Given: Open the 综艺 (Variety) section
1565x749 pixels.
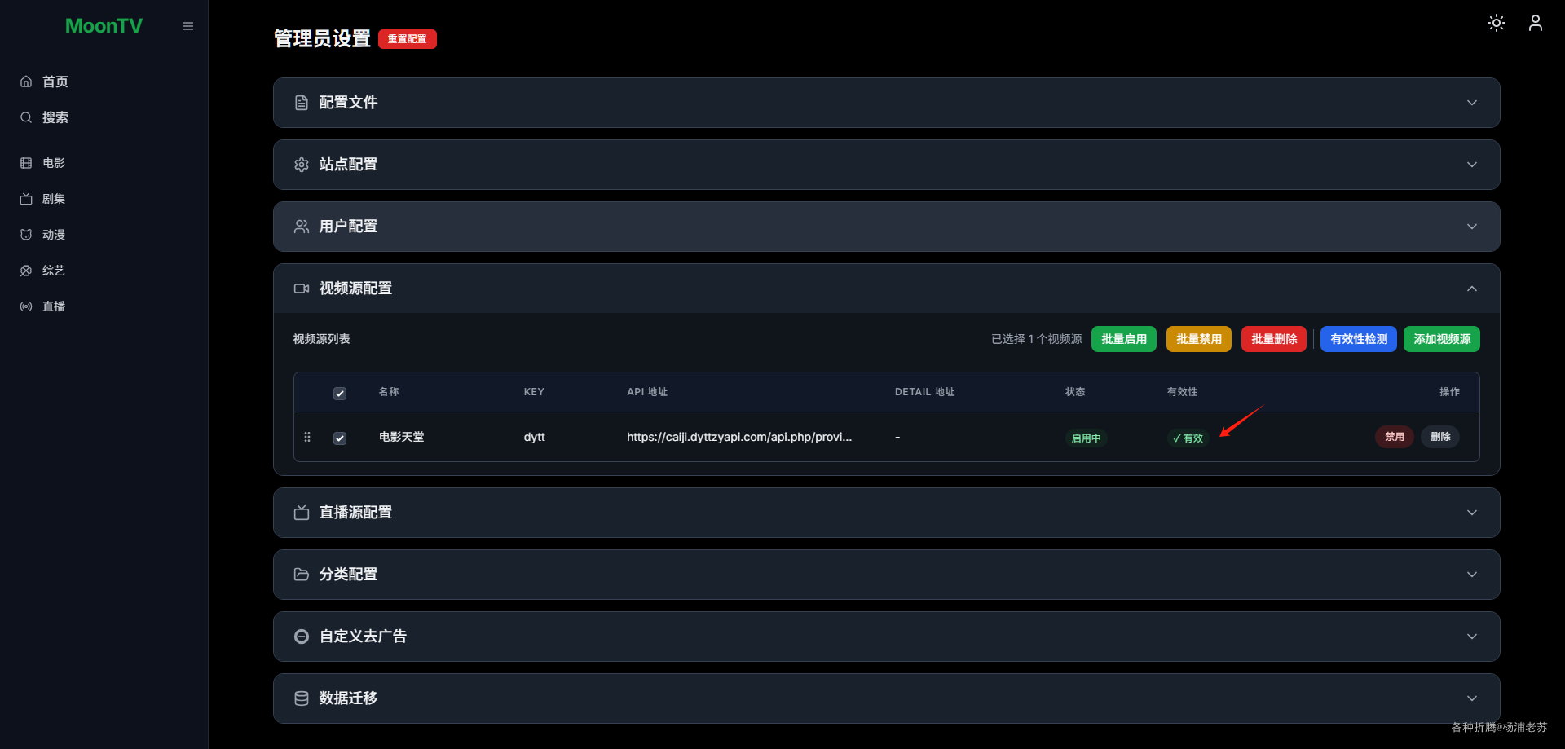Looking at the screenshot, I should click(x=54, y=271).
